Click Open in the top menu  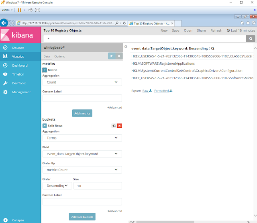188,31
